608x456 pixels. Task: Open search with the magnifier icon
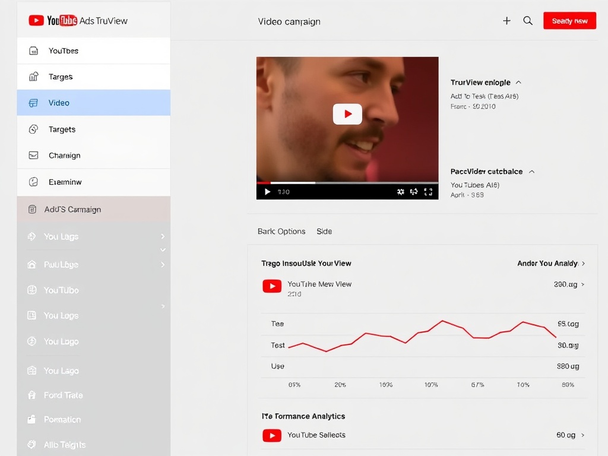coord(528,21)
